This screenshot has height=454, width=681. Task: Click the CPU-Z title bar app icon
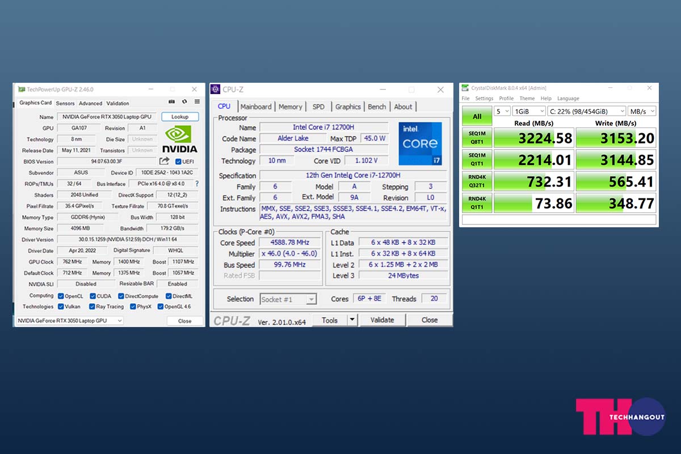tap(215, 89)
